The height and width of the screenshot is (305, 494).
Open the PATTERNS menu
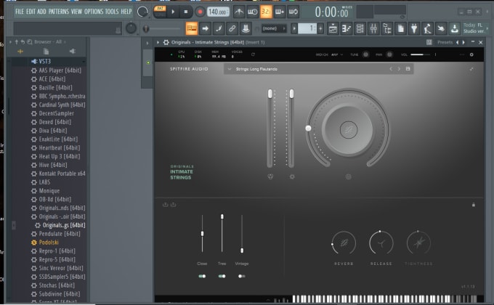coord(59,12)
